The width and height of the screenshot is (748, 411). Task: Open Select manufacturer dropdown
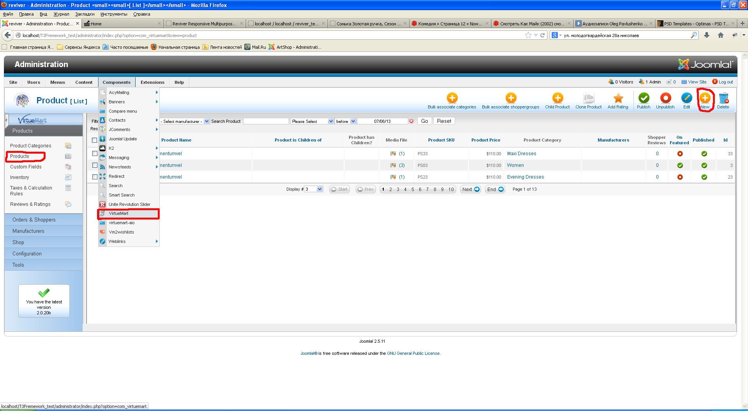[185, 121]
